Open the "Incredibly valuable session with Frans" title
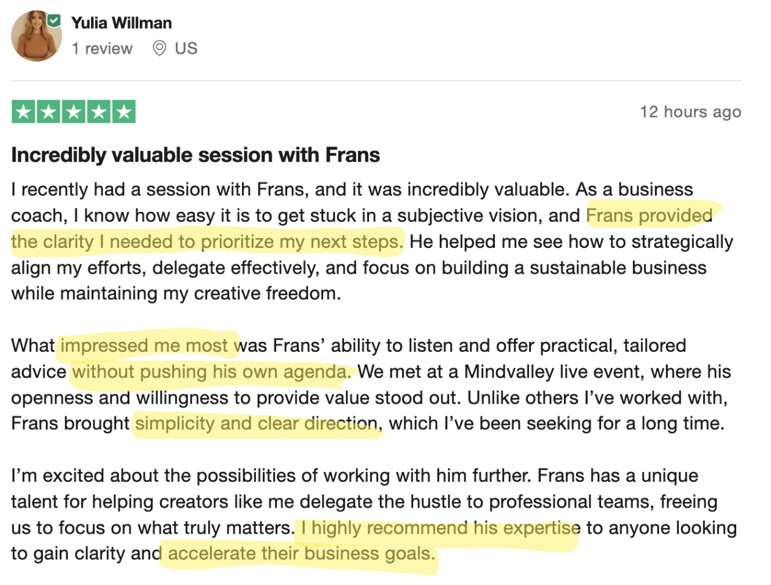 tap(195, 155)
